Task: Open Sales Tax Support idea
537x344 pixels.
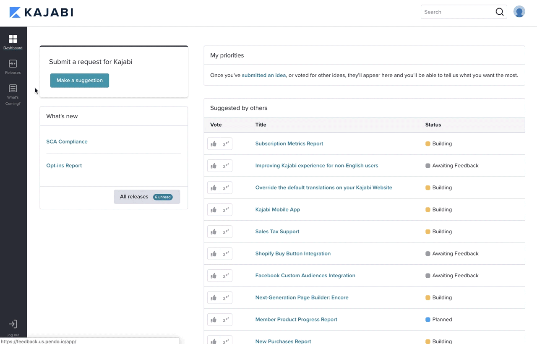Action: [x=277, y=232]
